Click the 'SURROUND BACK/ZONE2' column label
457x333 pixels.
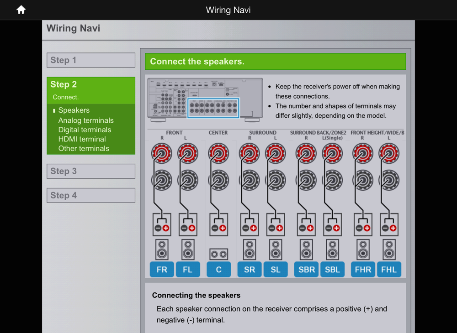pos(318,133)
